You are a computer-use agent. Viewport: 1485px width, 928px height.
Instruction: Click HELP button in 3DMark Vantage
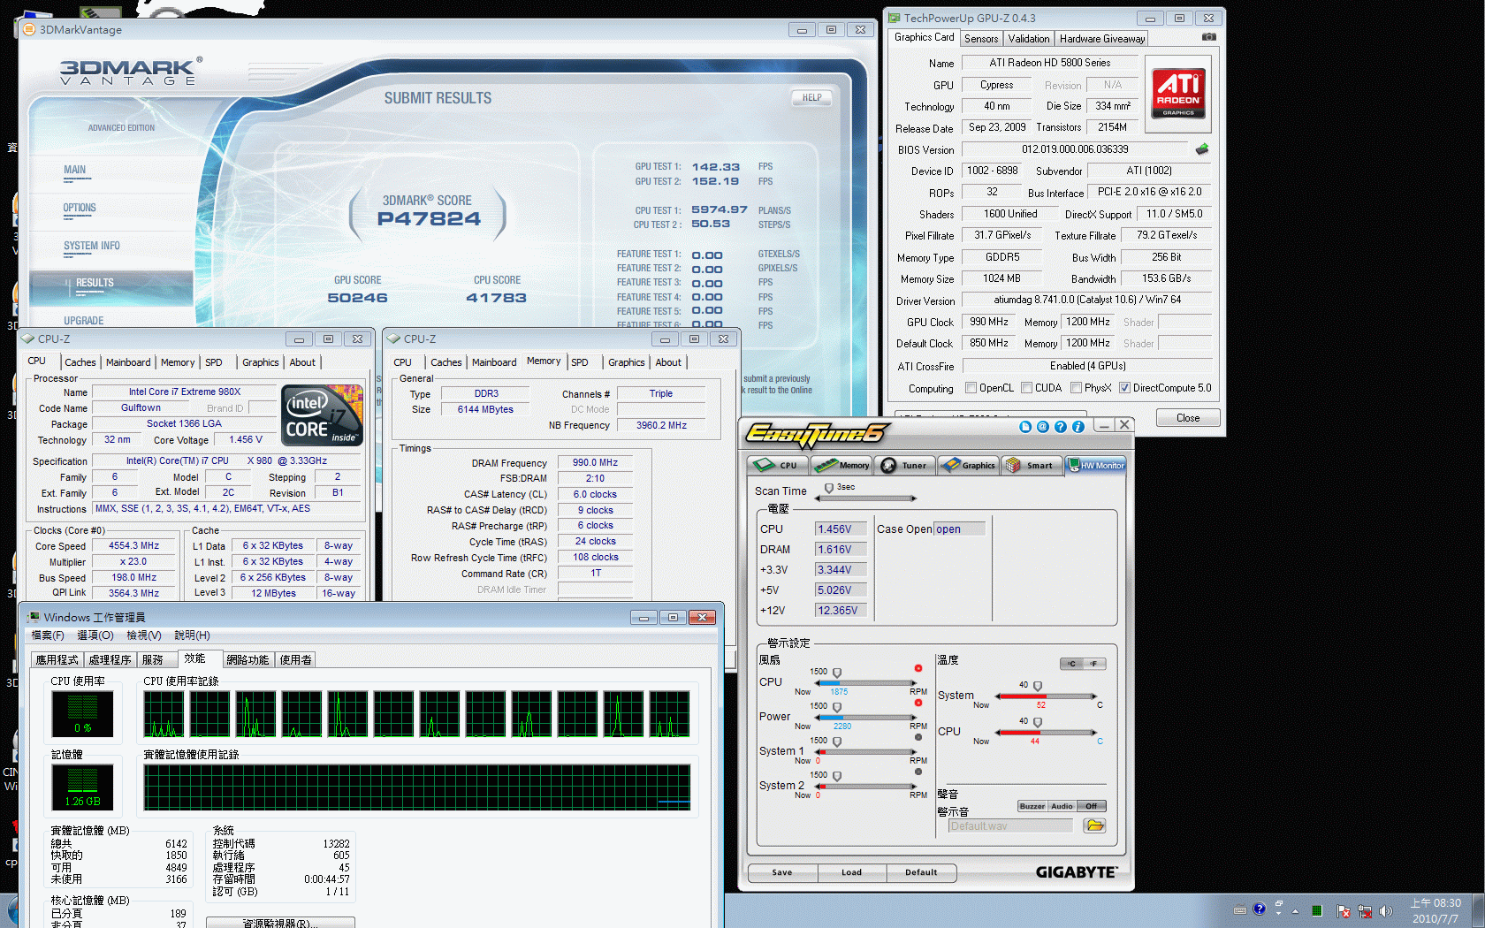coord(811,98)
